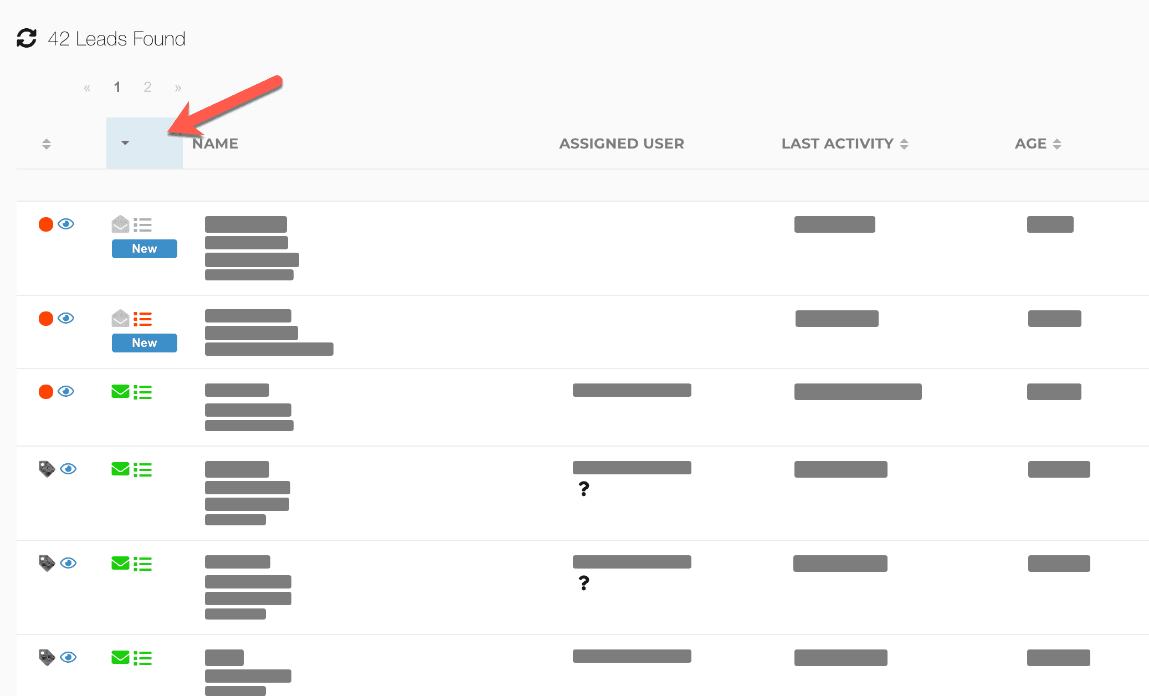Image resolution: width=1149 pixels, height=696 pixels.
Task: Open gray envelope icon in first lead row
Action: (x=120, y=224)
